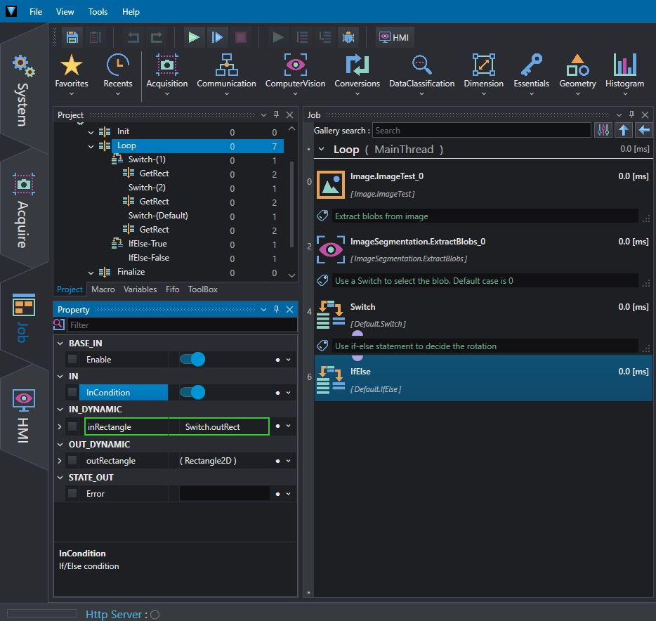Click the Save project icon
The image size is (656, 621).
point(72,37)
